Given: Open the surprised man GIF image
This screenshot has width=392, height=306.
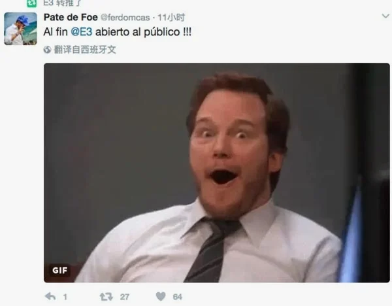Looking at the screenshot, I should pos(217,173).
